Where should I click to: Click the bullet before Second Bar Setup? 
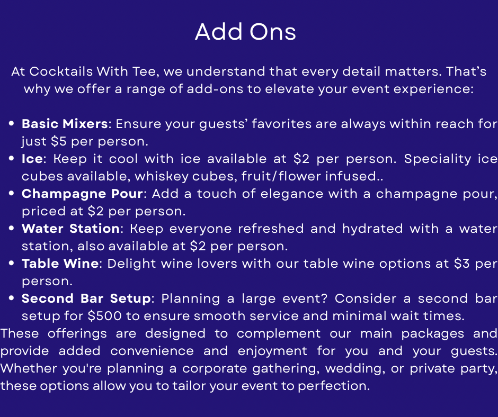coord(12,298)
